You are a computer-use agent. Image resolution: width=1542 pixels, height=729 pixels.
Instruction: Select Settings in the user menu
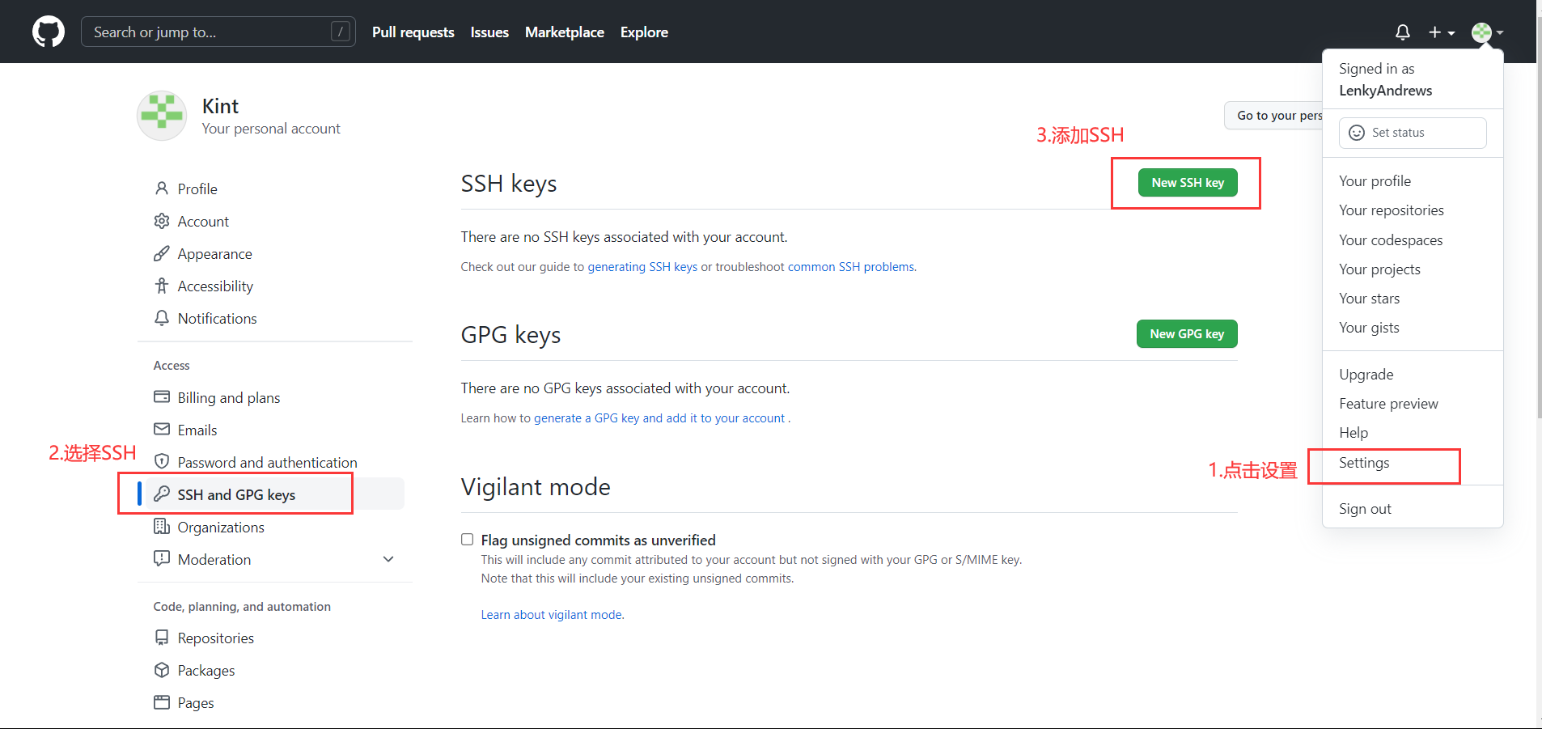coord(1413,463)
